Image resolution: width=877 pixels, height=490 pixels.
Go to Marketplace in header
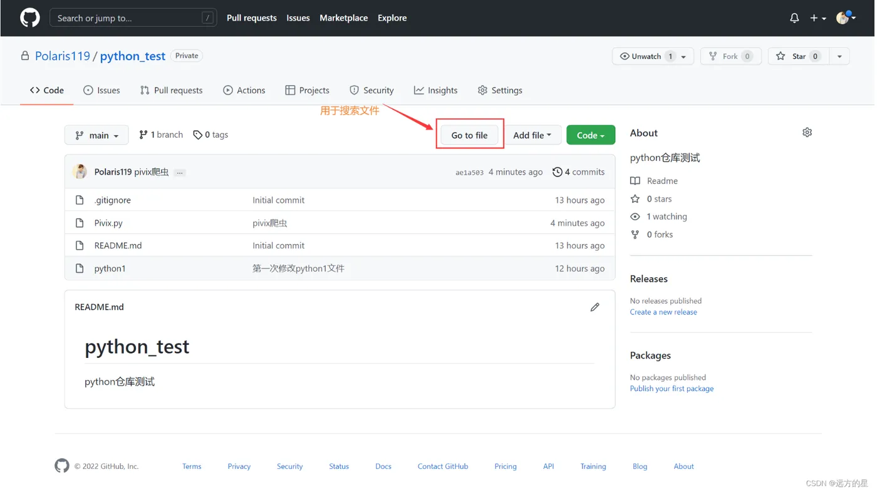point(345,18)
